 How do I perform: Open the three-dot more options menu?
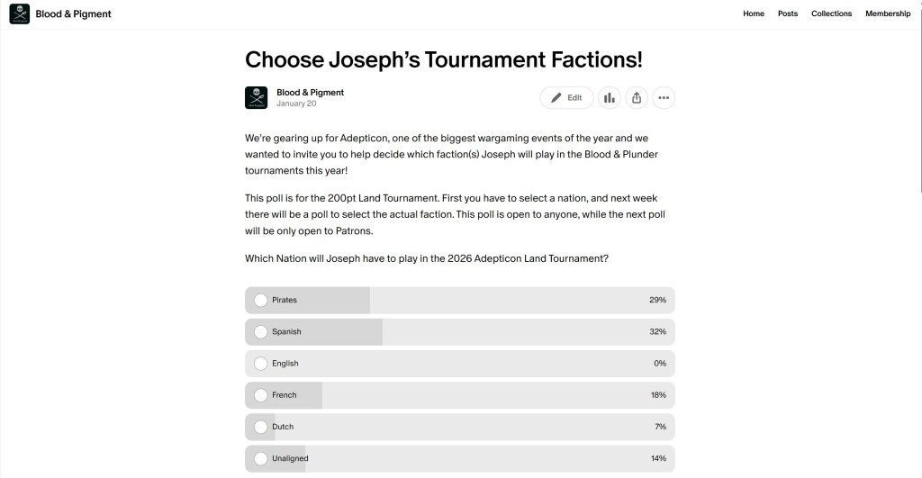click(x=664, y=98)
